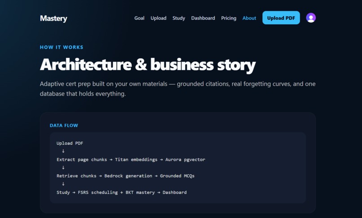Click the Upload PDF button

tap(281, 18)
